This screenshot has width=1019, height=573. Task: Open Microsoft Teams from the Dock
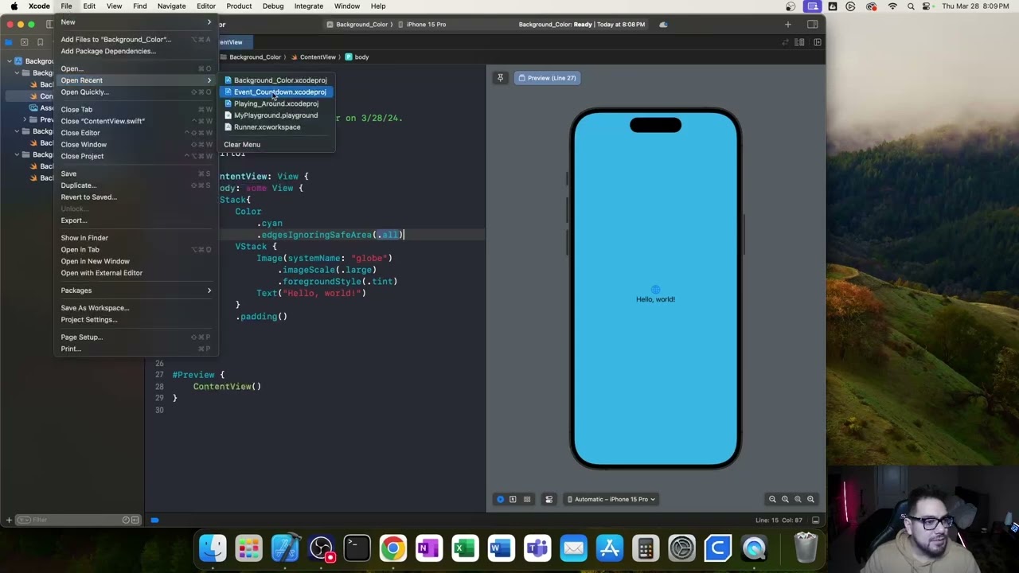[537, 548]
